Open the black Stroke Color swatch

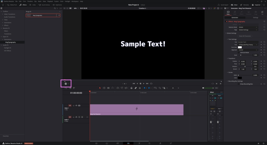point(240,78)
